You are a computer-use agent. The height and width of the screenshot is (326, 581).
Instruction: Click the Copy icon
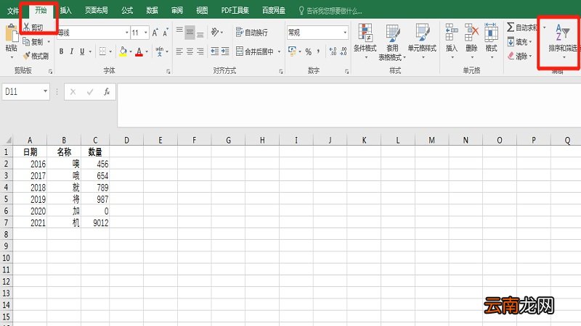[26, 42]
